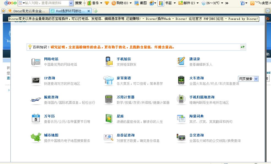Open the 海量词典 link
This screenshot has width=271, height=164.
[197, 116]
